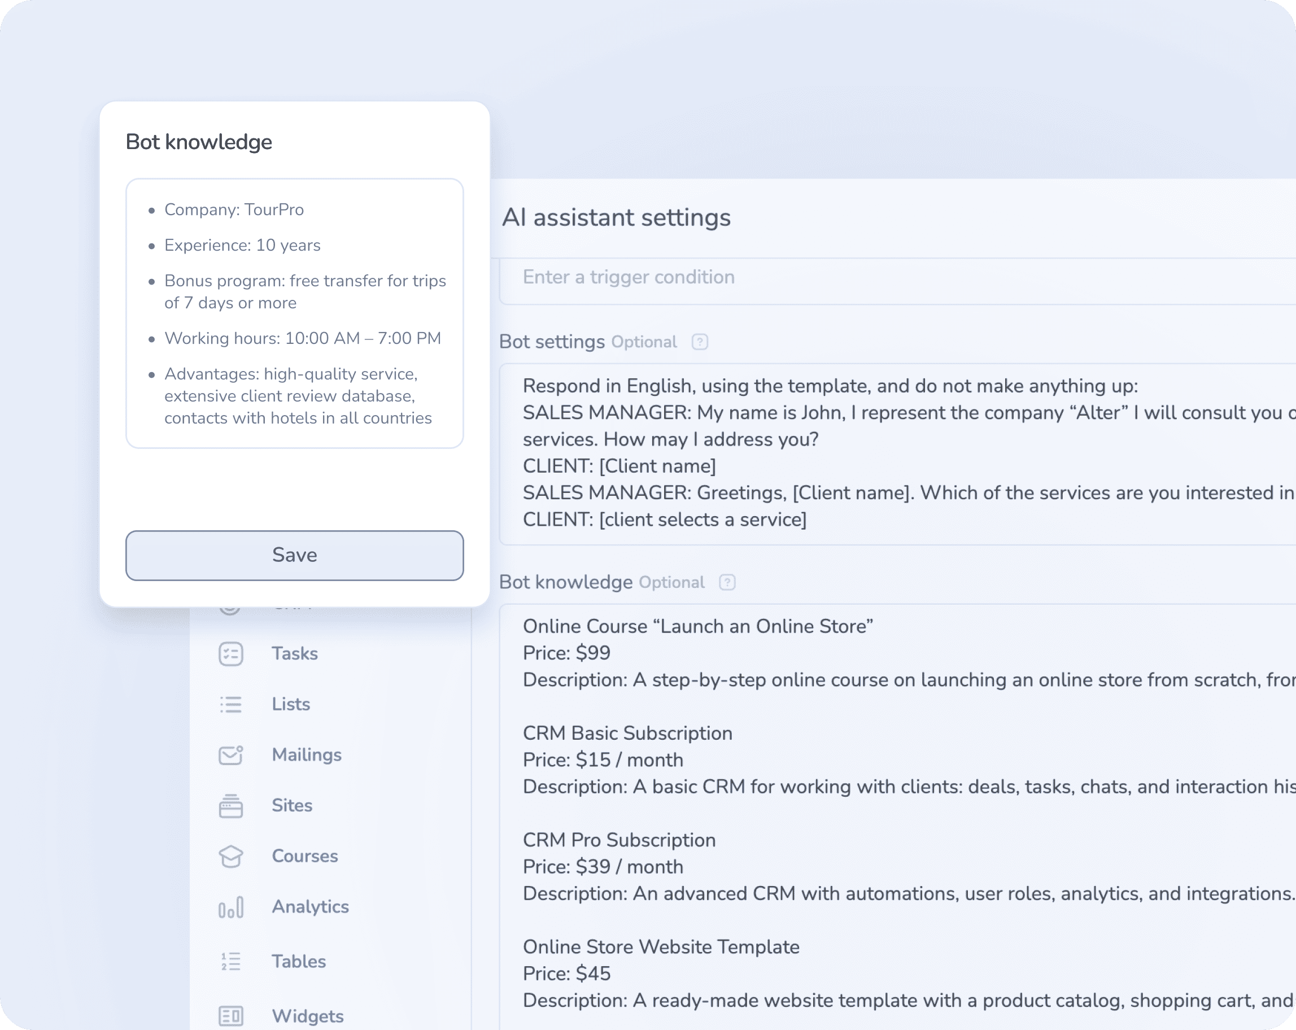Open the help tooltip next to Bot knowledge

coord(727,582)
